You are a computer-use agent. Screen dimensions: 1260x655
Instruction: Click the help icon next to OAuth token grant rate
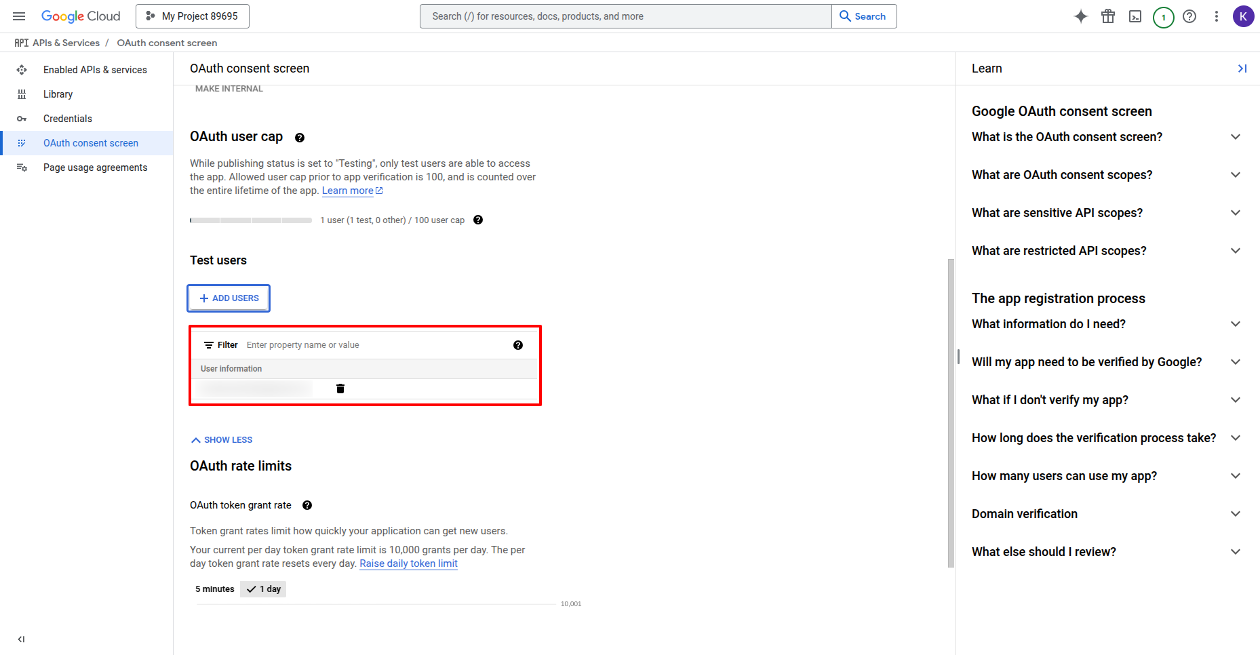pyautogui.click(x=307, y=505)
